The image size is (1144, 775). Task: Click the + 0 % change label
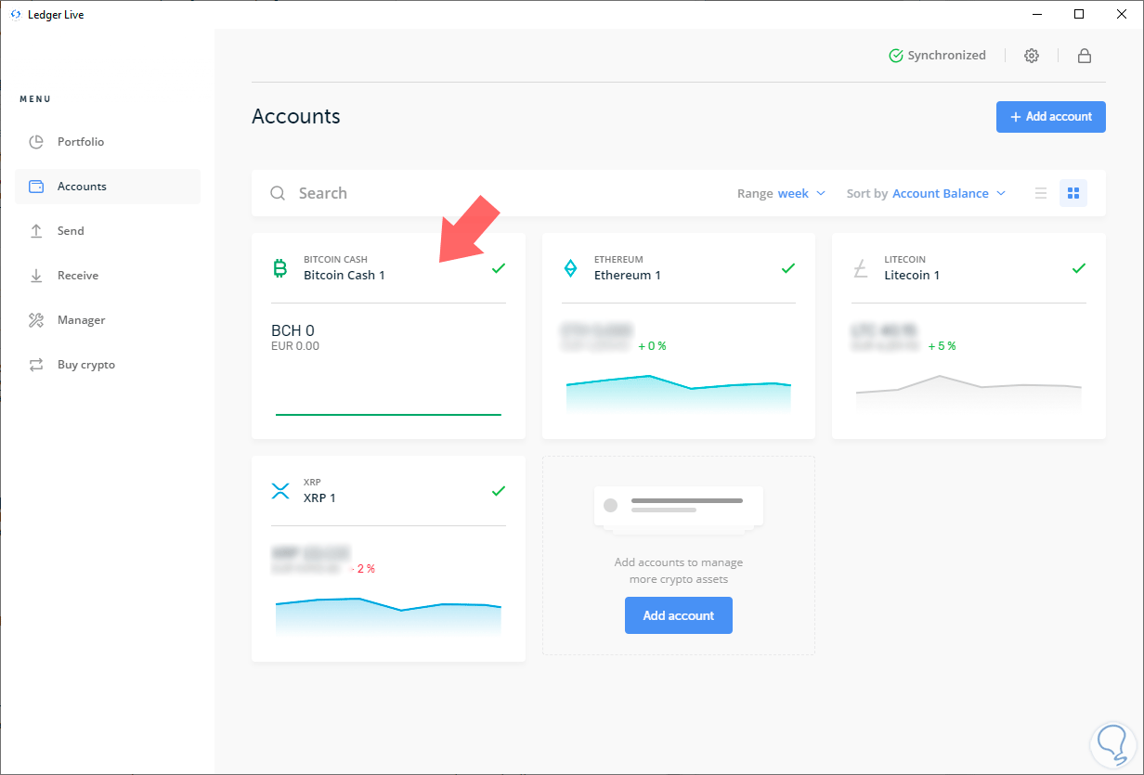652,346
